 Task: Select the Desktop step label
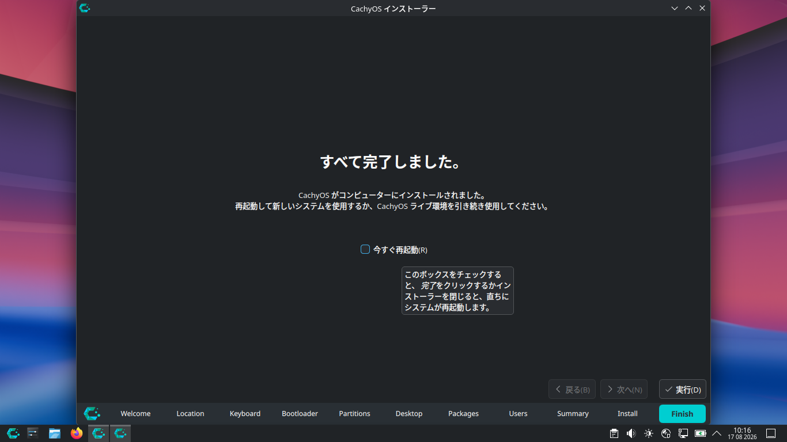(409, 414)
